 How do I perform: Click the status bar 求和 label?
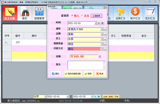[127, 101]
